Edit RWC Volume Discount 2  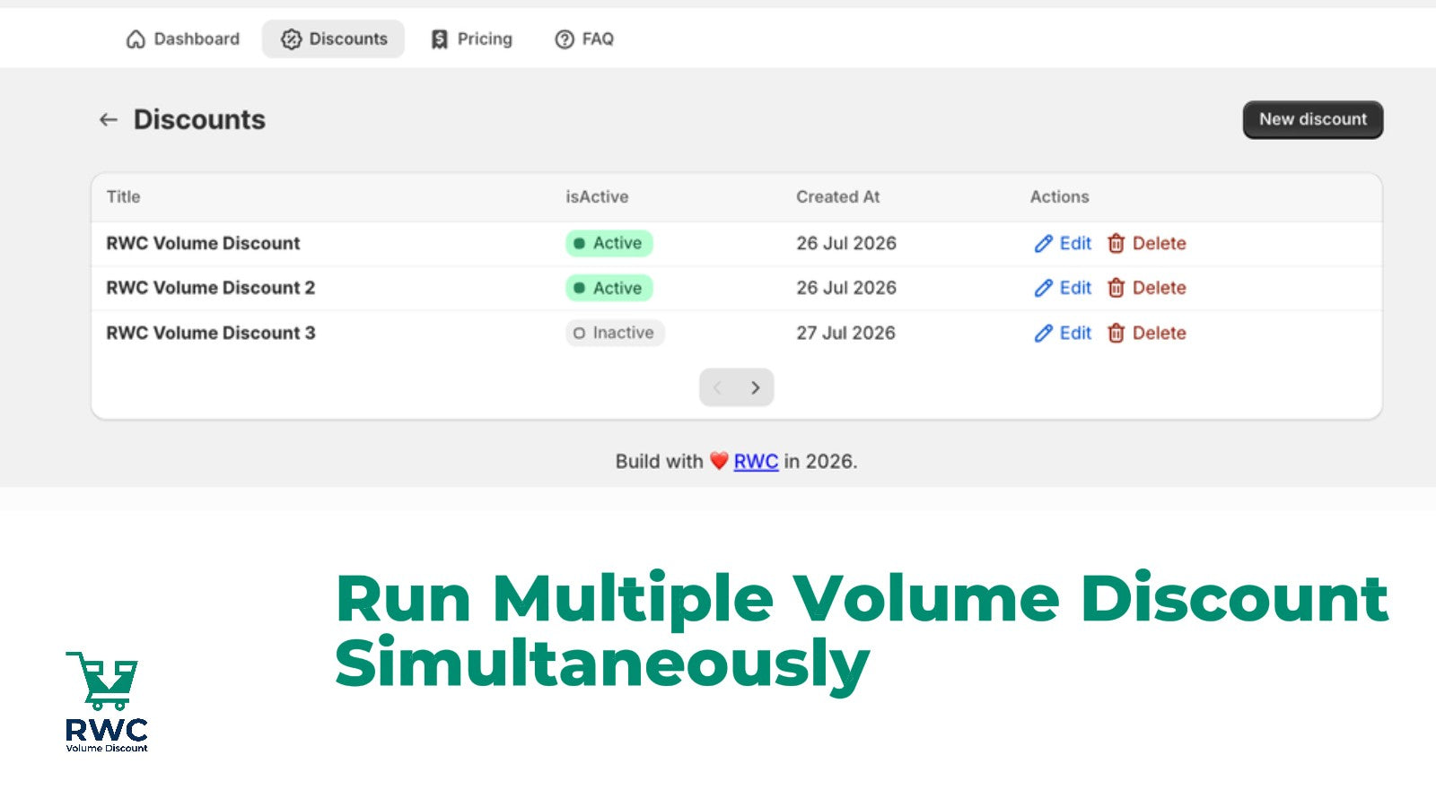[x=1063, y=288]
